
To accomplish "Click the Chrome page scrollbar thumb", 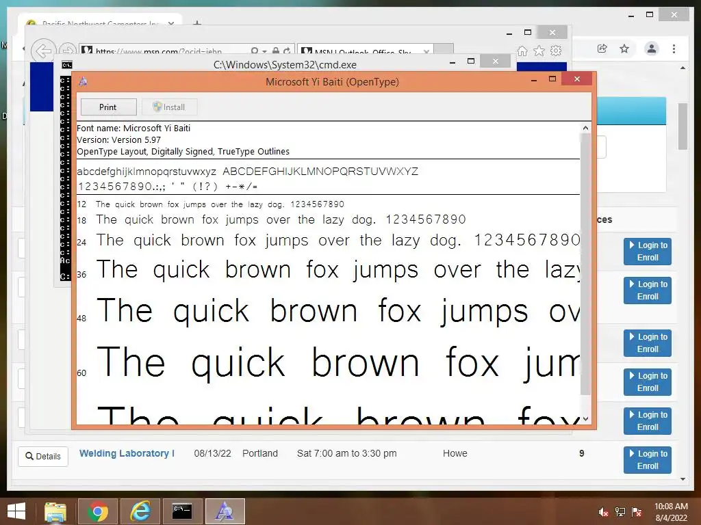I will pyautogui.click(x=683, y=126).
